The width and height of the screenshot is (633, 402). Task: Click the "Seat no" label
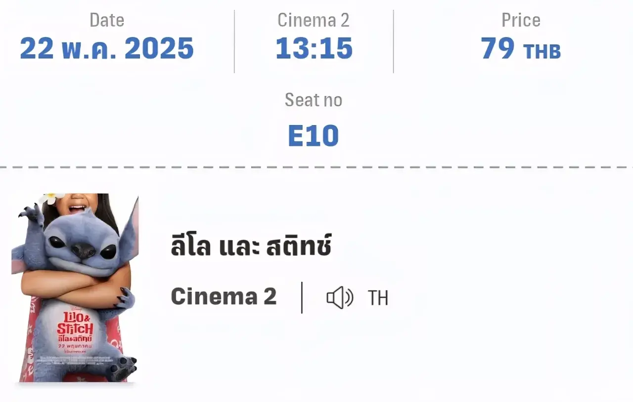pos(314,100)
